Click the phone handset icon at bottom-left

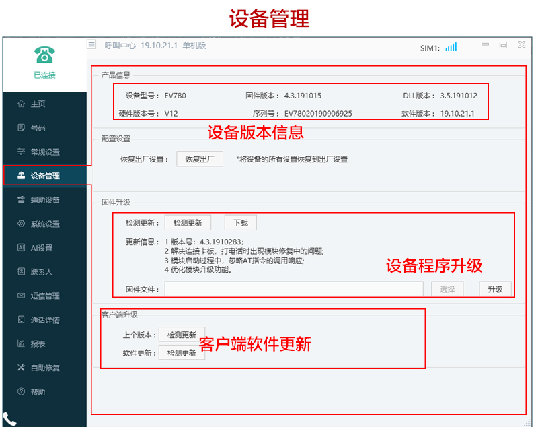click(x=9, y=419)
